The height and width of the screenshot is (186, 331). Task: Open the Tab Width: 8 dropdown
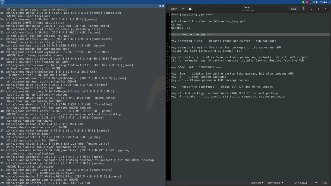click(275, 183)
